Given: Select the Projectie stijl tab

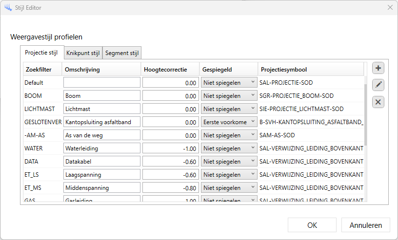Looking at the screenshot, I should click(41, 53).
